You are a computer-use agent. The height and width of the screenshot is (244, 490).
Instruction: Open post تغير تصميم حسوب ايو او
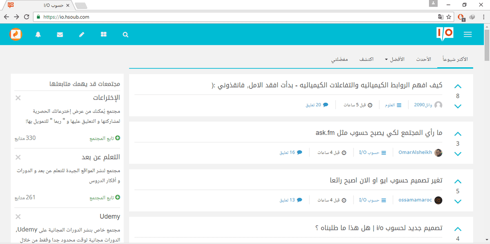(386, 180)
